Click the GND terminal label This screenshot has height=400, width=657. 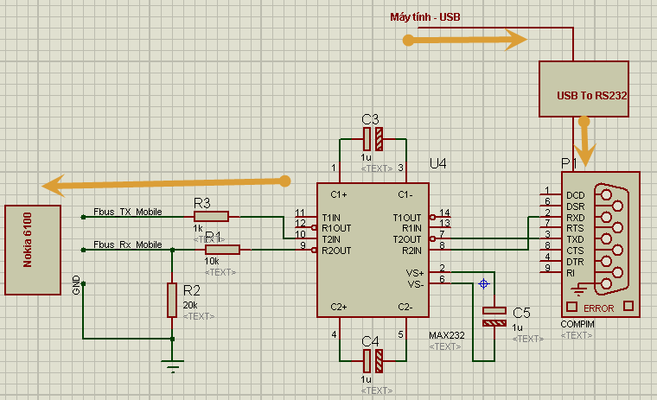point(76,285)
